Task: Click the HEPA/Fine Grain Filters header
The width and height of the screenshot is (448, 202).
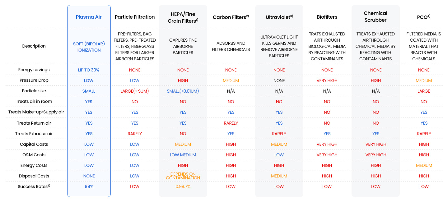Action: 183,17
